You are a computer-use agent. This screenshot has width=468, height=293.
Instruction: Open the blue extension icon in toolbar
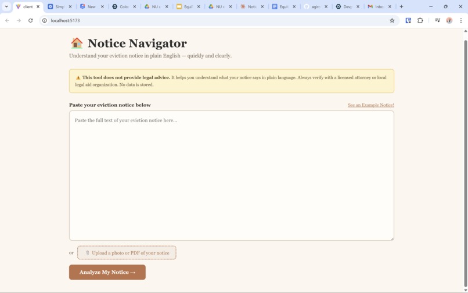click(x=408, y=20)
